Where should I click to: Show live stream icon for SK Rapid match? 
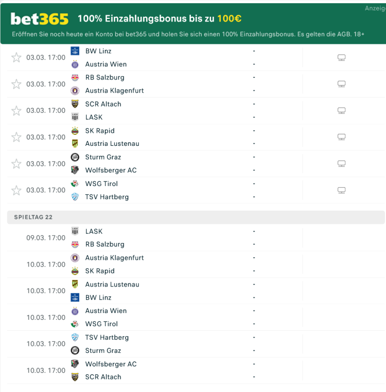pos(342,137)
